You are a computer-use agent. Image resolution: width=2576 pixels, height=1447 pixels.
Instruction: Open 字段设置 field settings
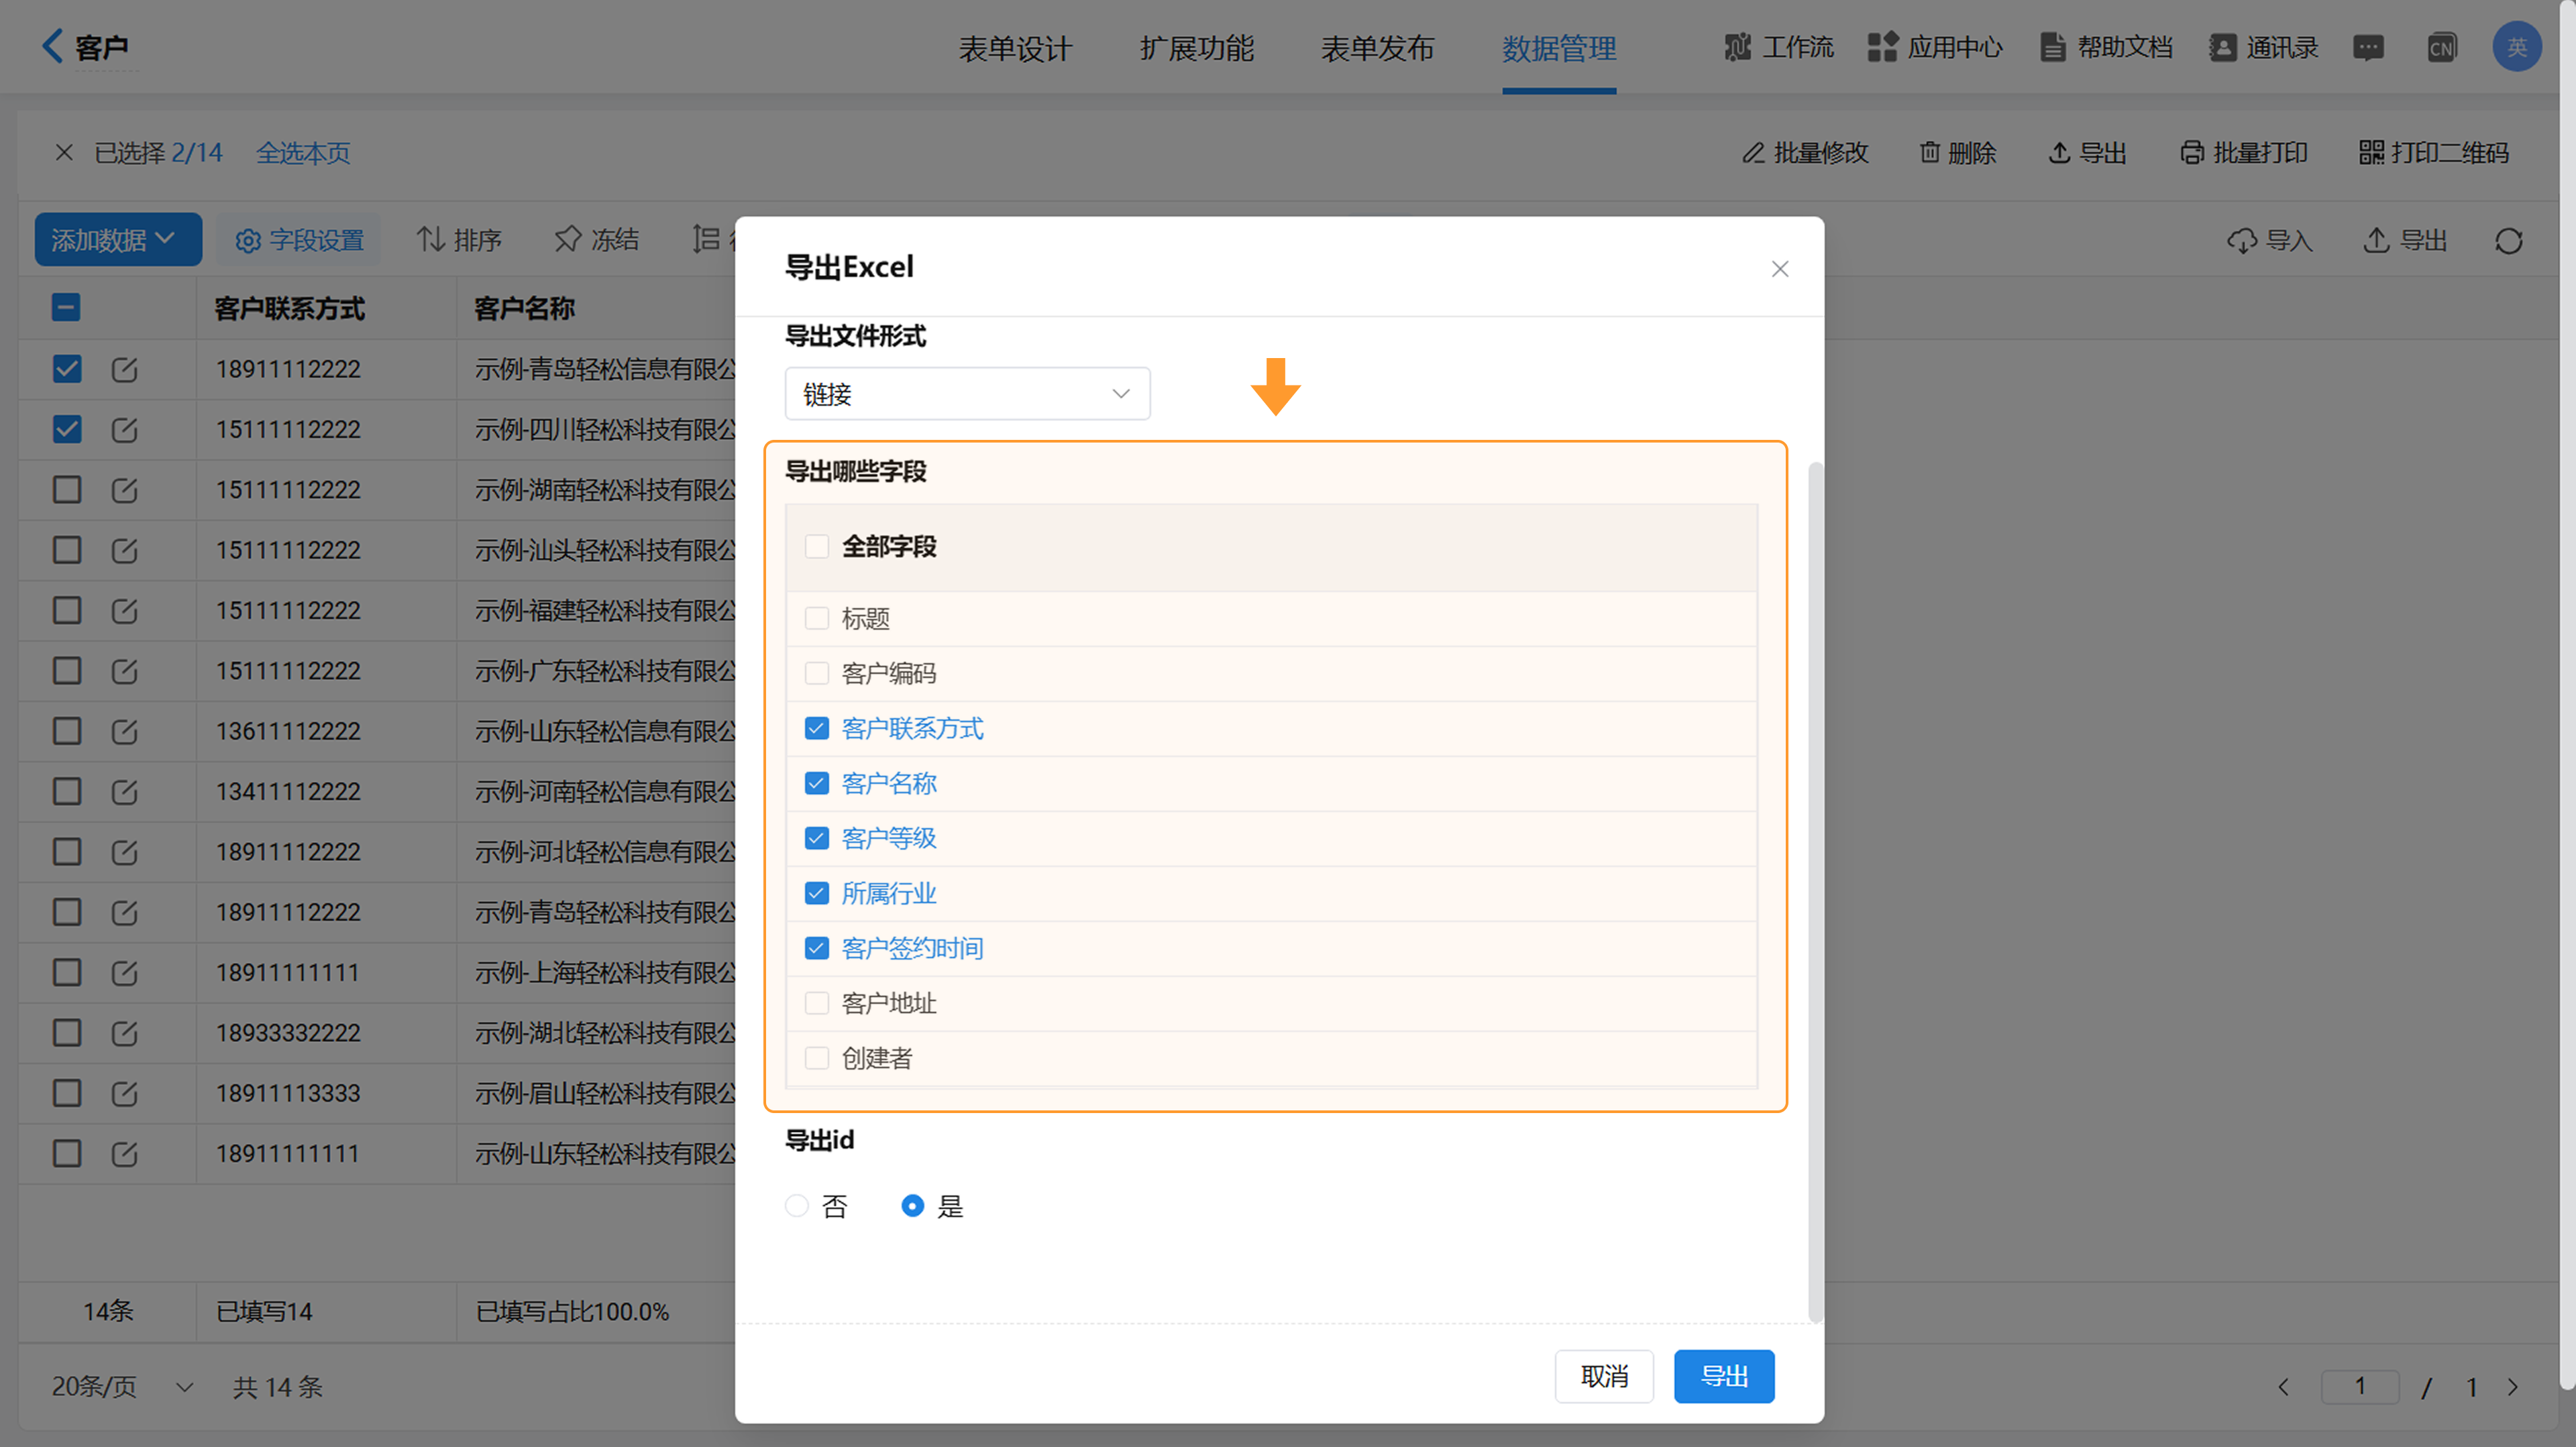pos(299,240)
